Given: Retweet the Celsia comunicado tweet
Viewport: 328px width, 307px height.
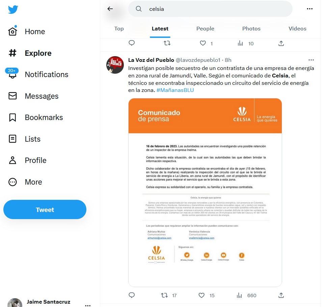Looking at the screenshot, I should pyautogui.click(x=164, y=295).
